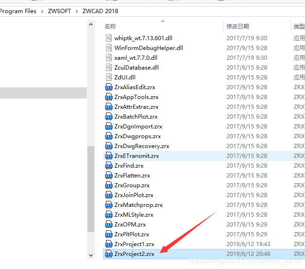Select file name ZrxDgnImport.zrx
This screenshot has width=305, height=269.
point(138,126)
